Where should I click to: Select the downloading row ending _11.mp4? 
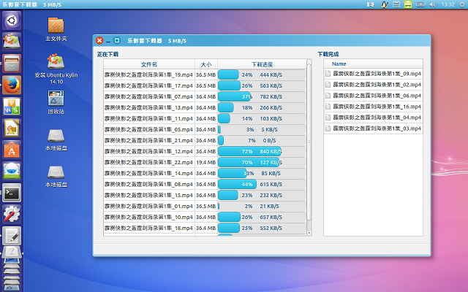pos(205,118)
